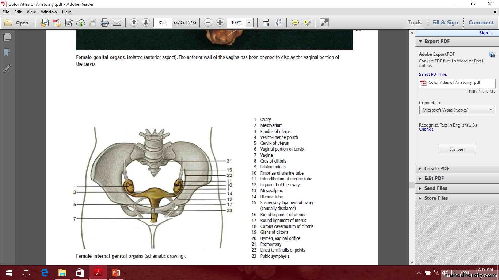499x280 pixels.
Task: Open the Convert To format dropdown
Action: (457, 110)
